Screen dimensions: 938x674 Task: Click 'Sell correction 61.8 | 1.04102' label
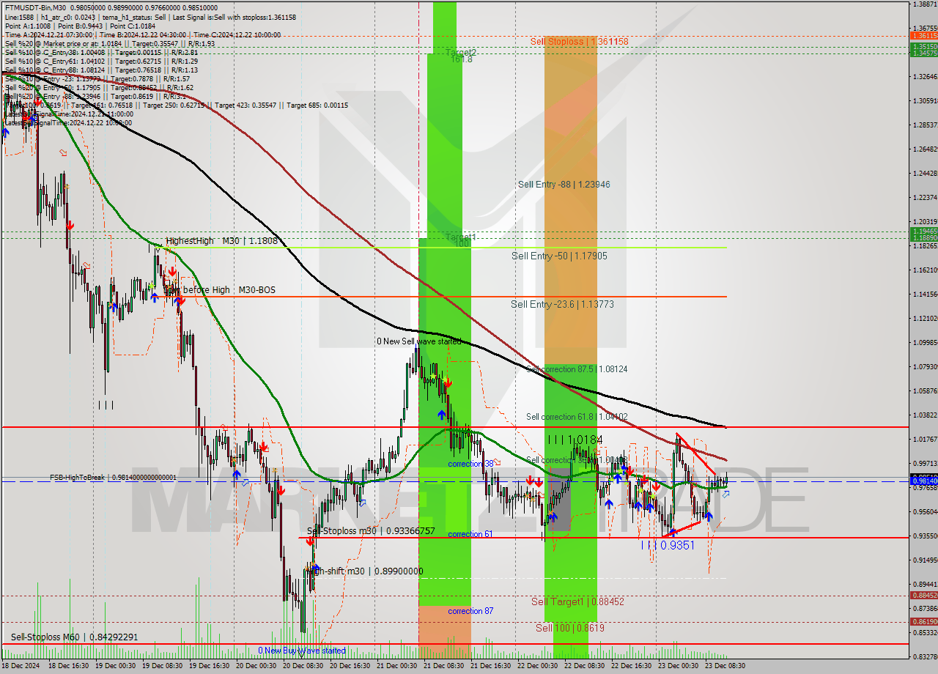pos(577,417)
